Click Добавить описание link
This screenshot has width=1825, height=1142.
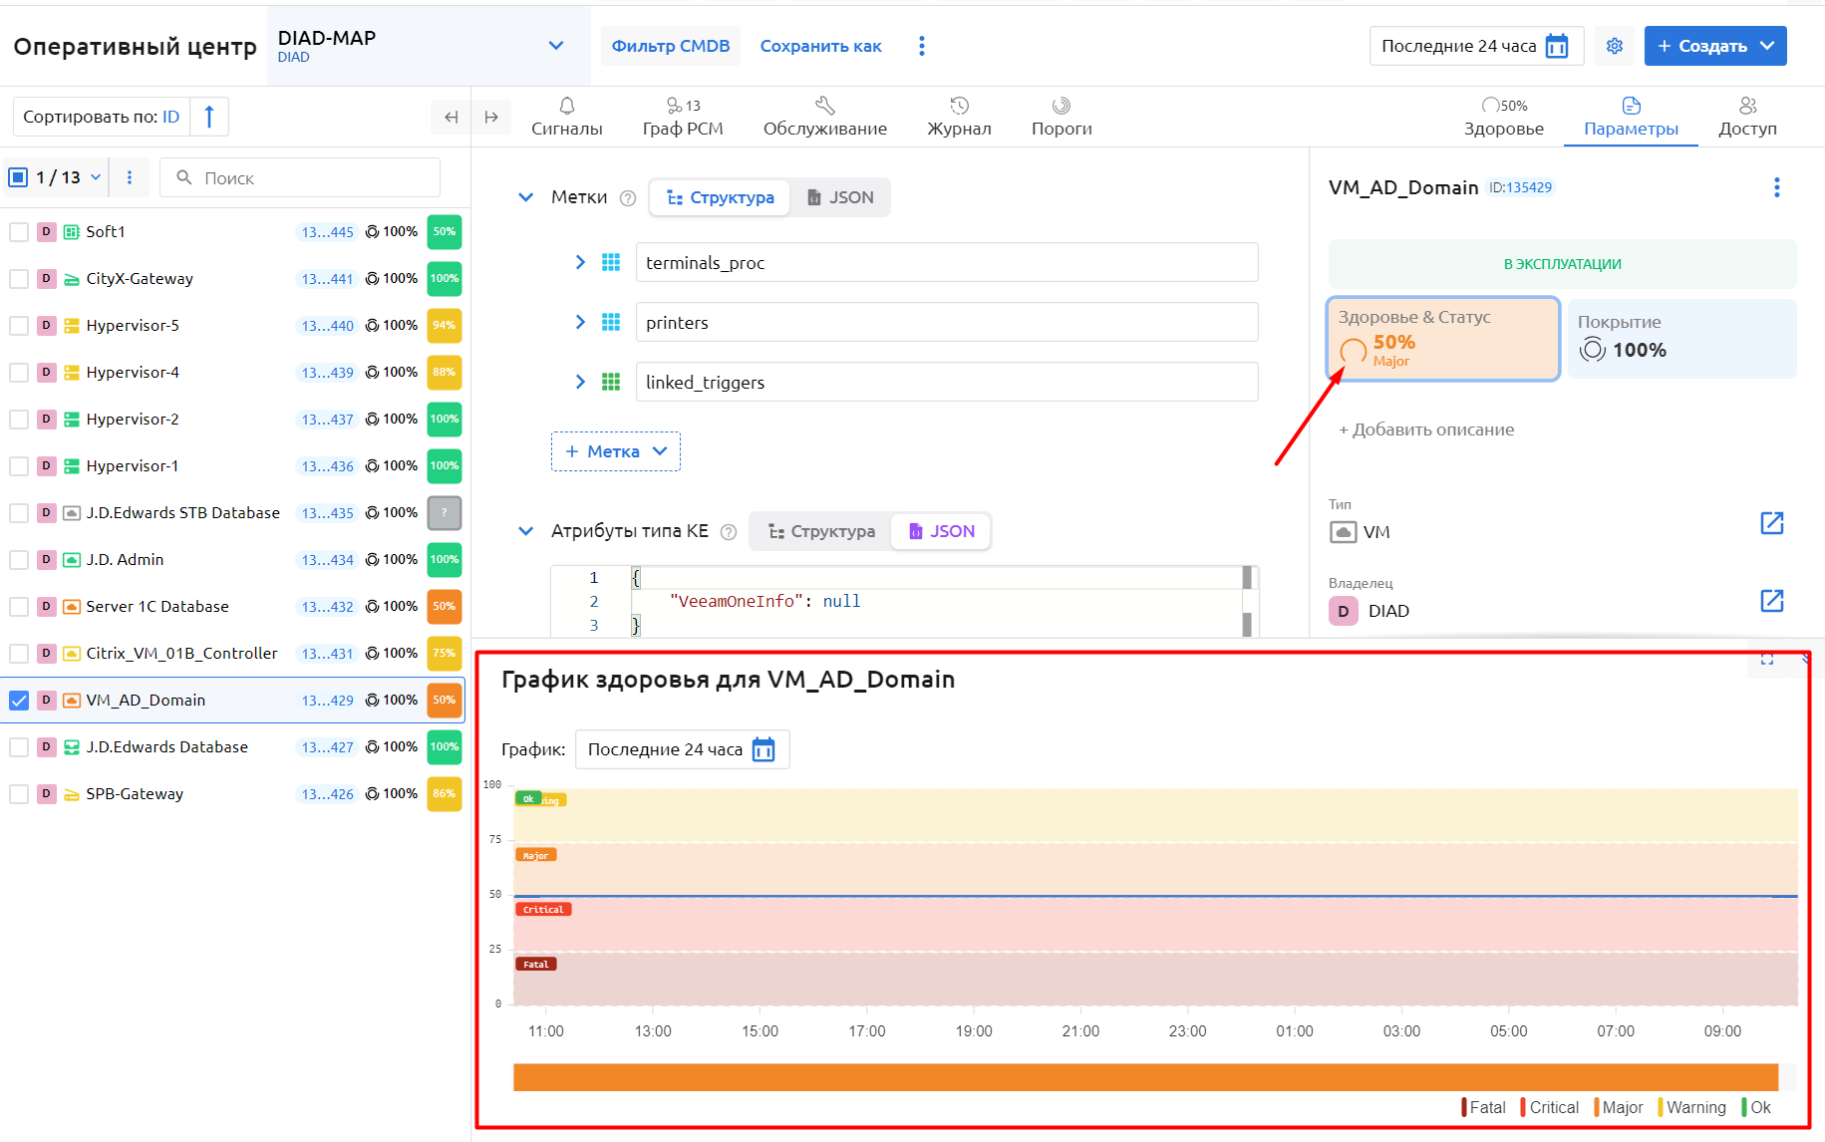click(1425, 429)
